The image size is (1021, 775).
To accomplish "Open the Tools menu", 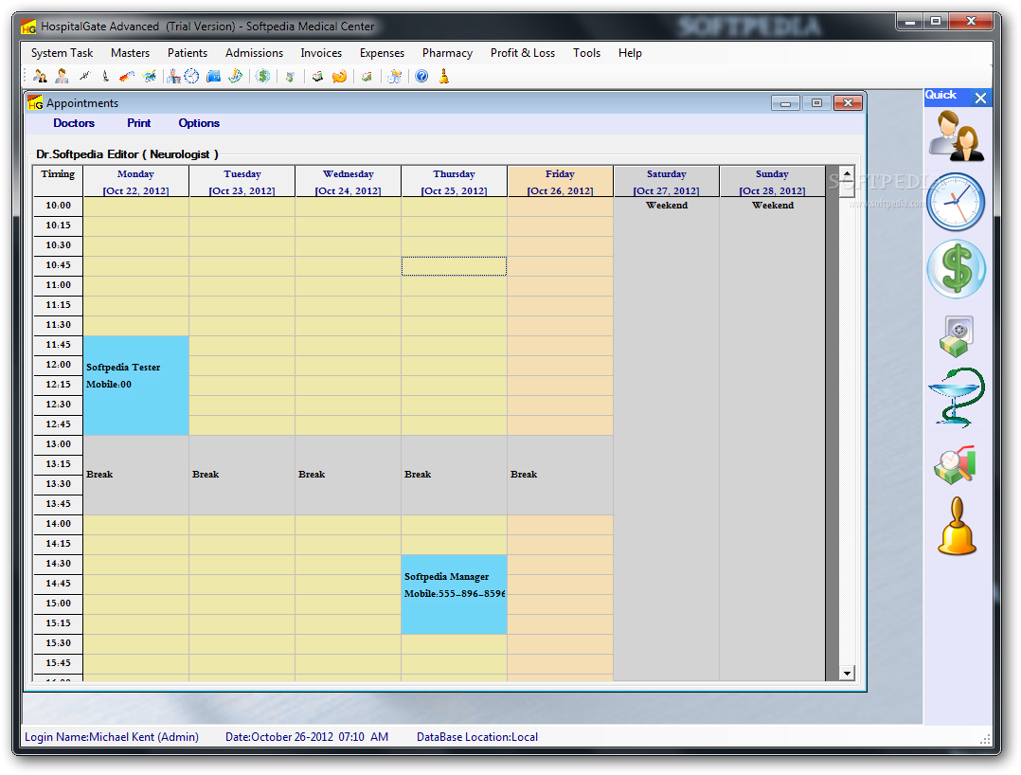I will 586,53.
